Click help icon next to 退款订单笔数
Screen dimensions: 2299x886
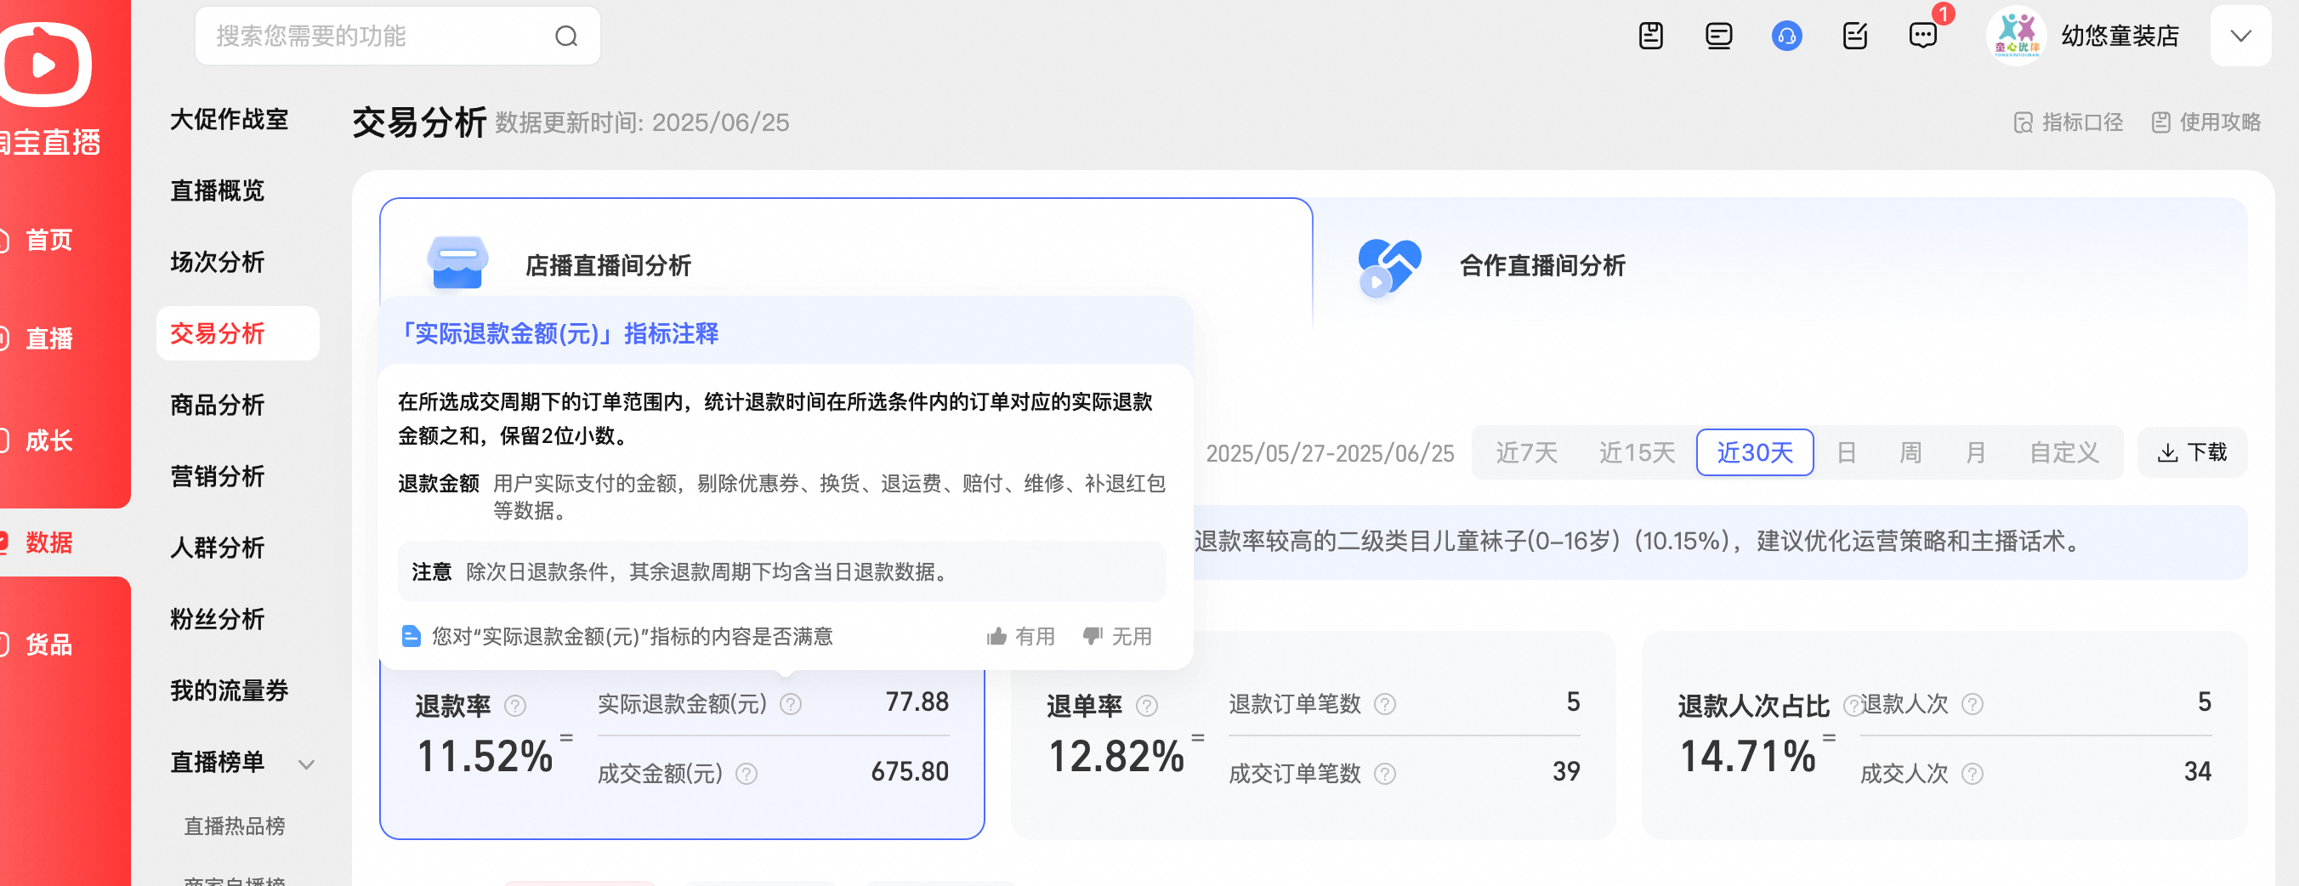[1384, 704]
